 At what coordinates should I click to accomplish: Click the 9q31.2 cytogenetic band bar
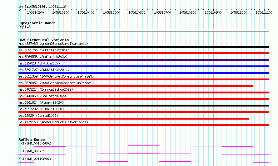[144, 30]
